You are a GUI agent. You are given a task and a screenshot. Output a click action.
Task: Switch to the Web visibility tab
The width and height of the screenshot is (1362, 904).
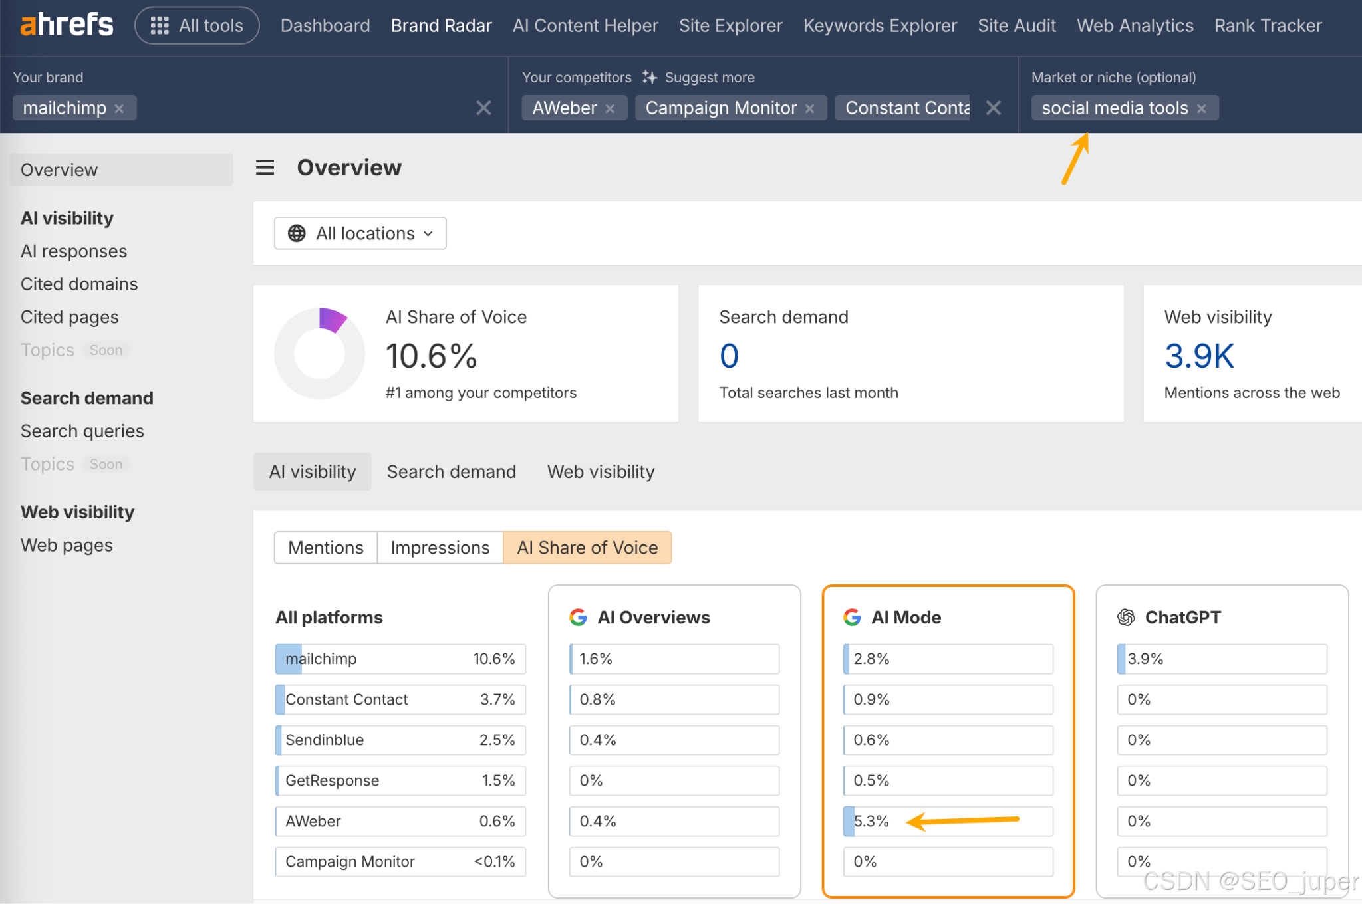(601, 472)
